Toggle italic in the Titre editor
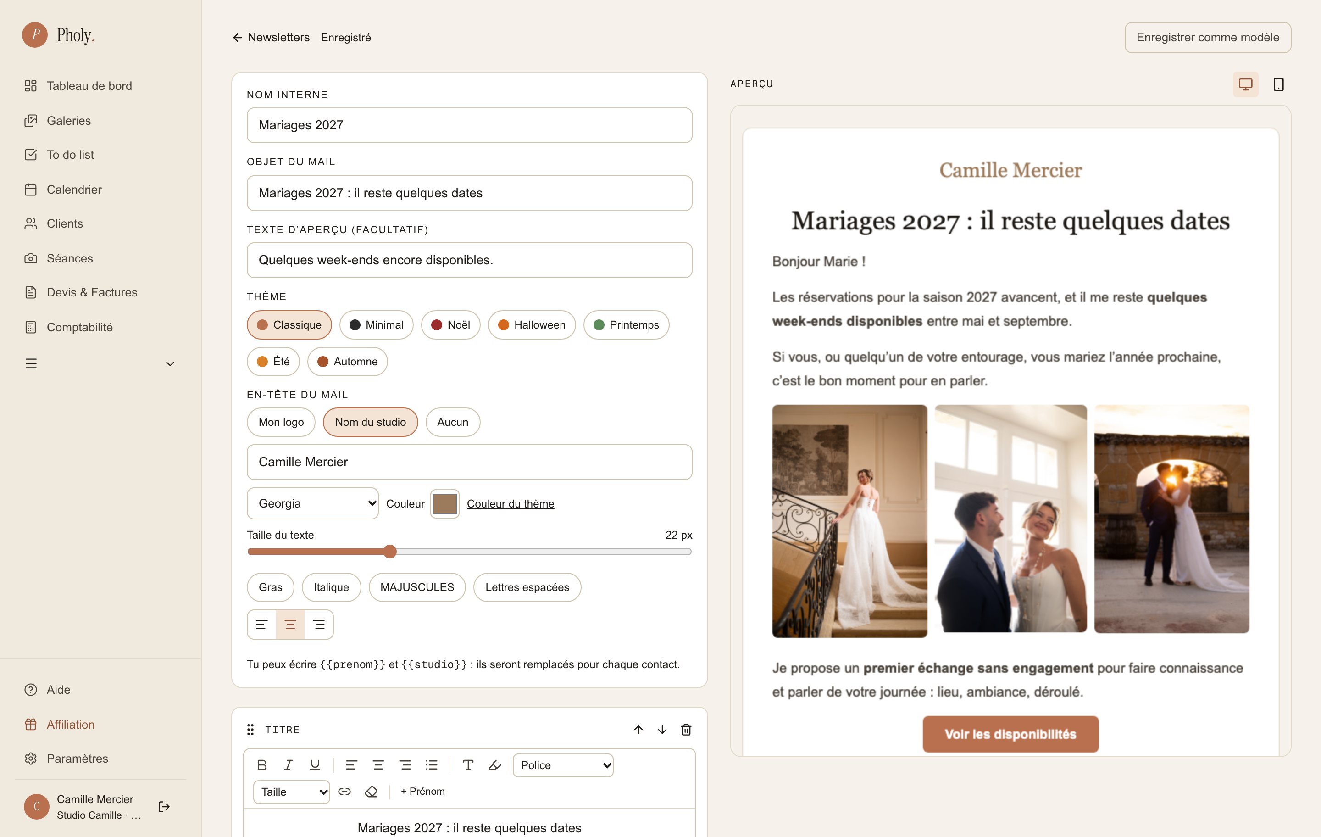Screen dimensions: 1321x837 pyautogui.click(x=289, y=765)
